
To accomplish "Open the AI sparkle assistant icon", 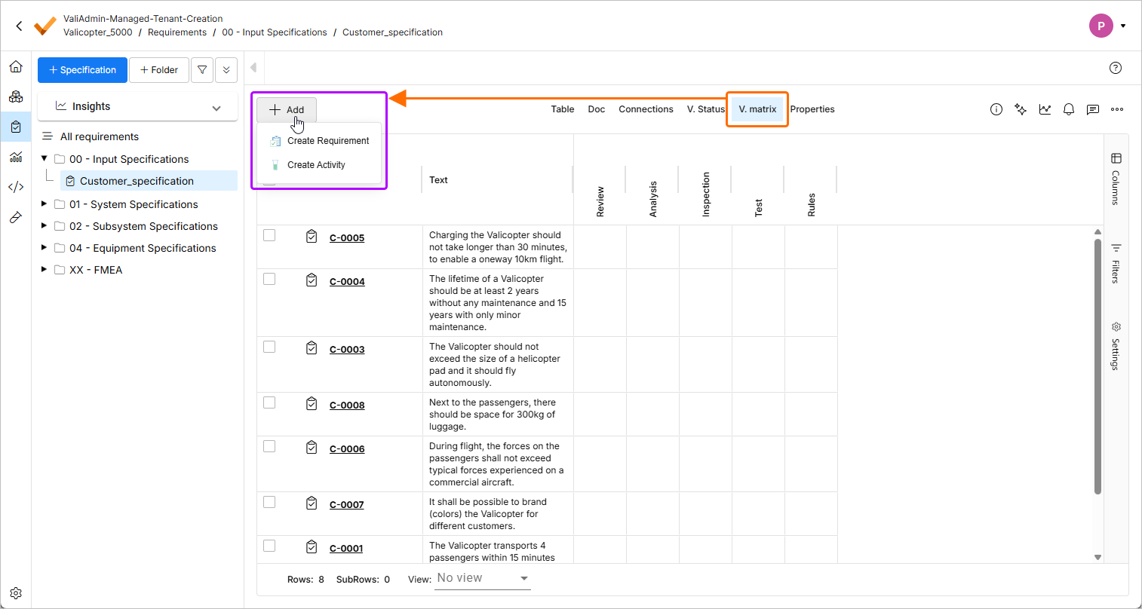I will [x=1021, y=109].
